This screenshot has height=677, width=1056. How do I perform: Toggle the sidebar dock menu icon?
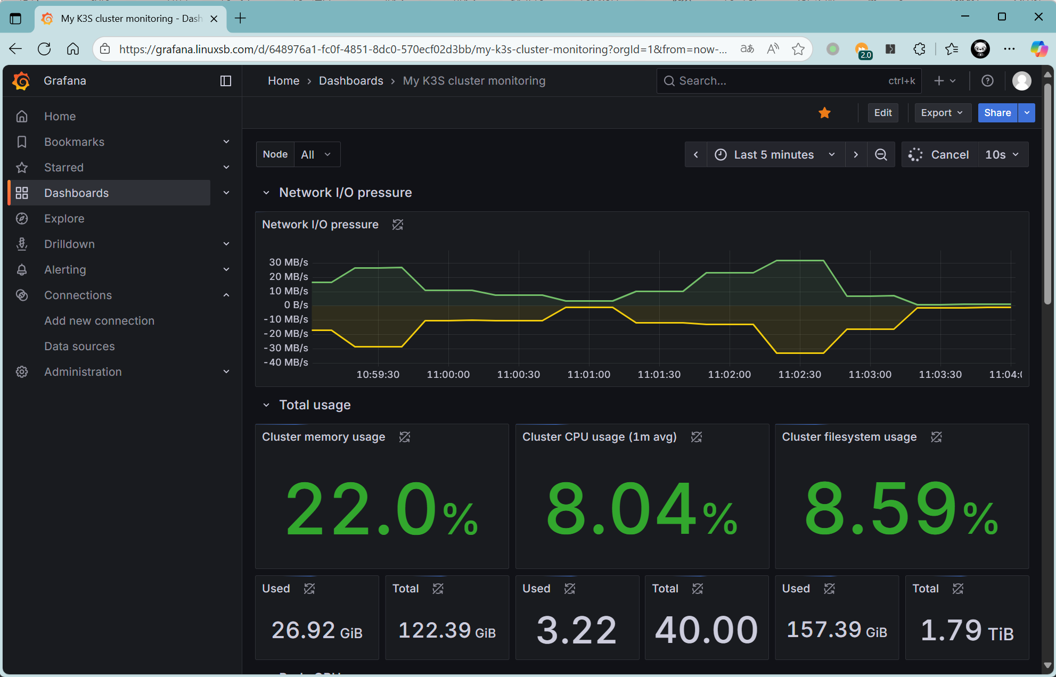[x=225, y=81]
